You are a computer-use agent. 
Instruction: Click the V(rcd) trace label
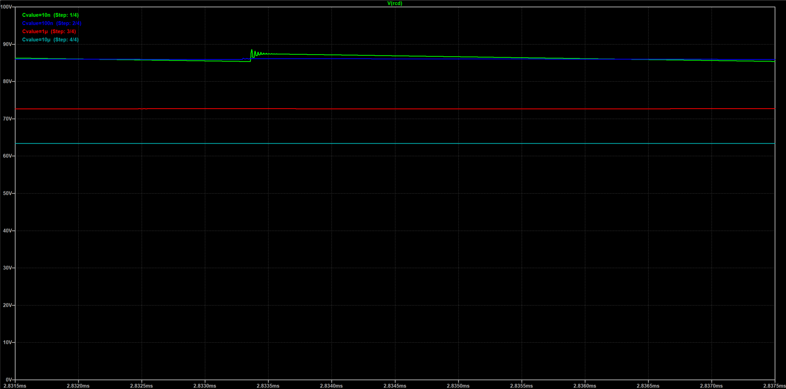click(395, 3)
